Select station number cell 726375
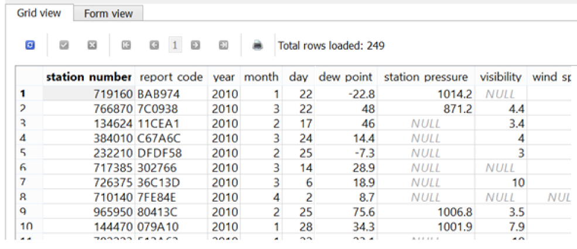 [88, 182]
